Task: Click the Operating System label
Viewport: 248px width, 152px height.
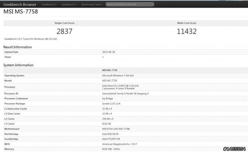Action: 14,76
